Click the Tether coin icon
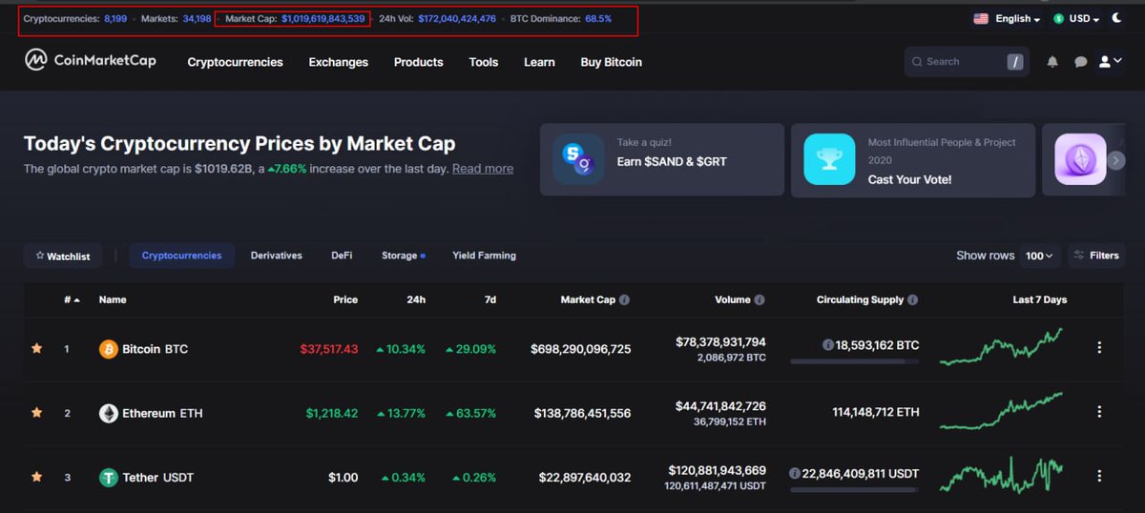Screen dimensions: 1145x513 [109, 477]
